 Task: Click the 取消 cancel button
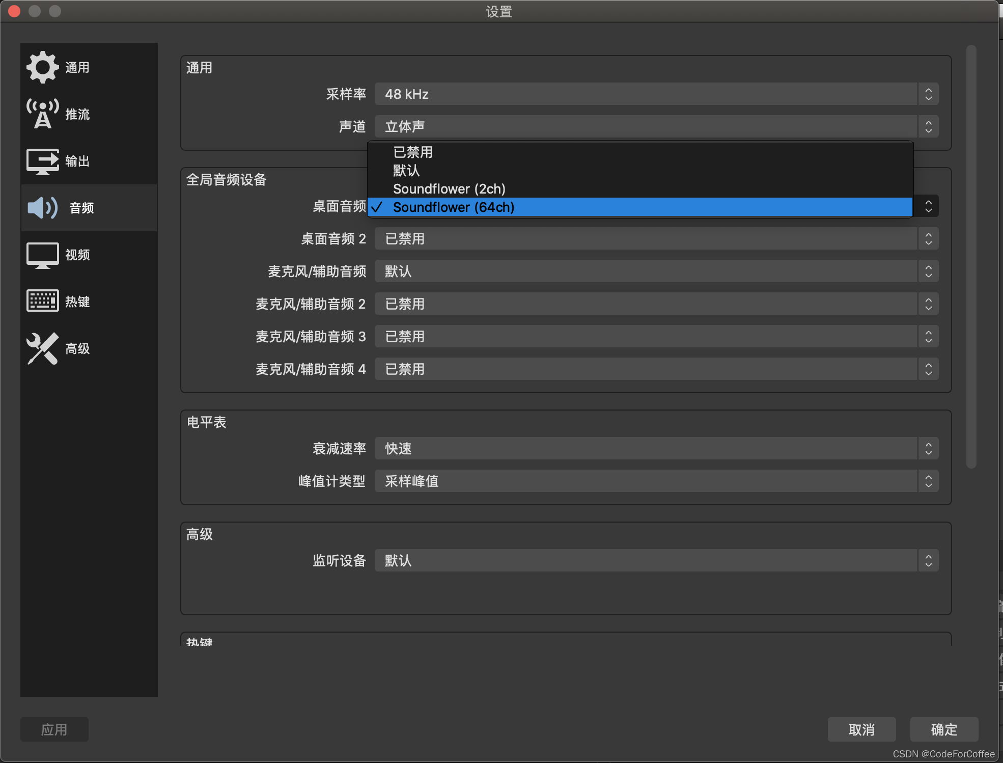coord(861,729)
